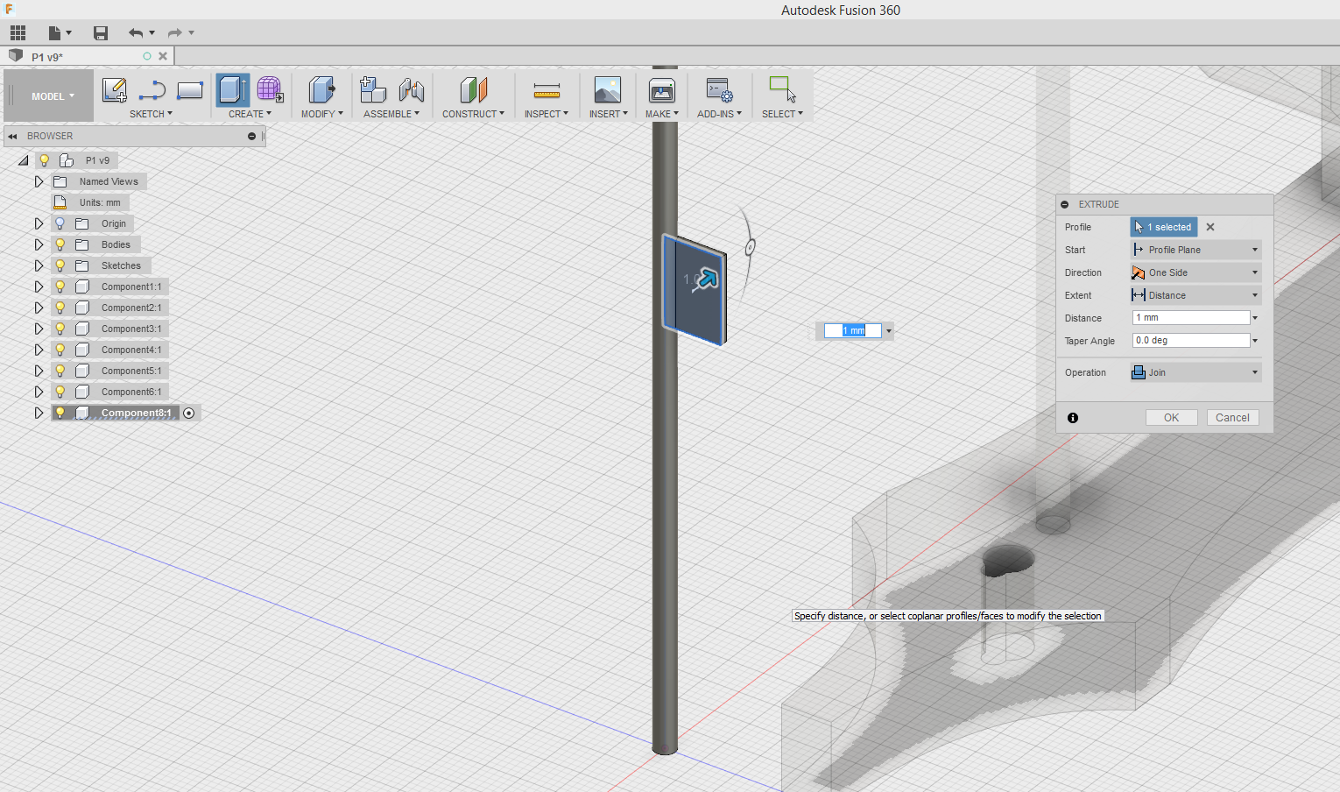Toggle visibility bulb of Component8:1
This screenshot has width=1340, height=792.
click(60, 413)
